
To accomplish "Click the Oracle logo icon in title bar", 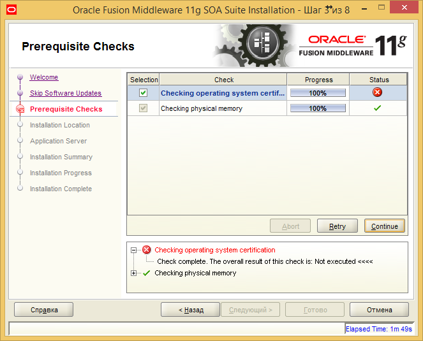I will point(11,10).
